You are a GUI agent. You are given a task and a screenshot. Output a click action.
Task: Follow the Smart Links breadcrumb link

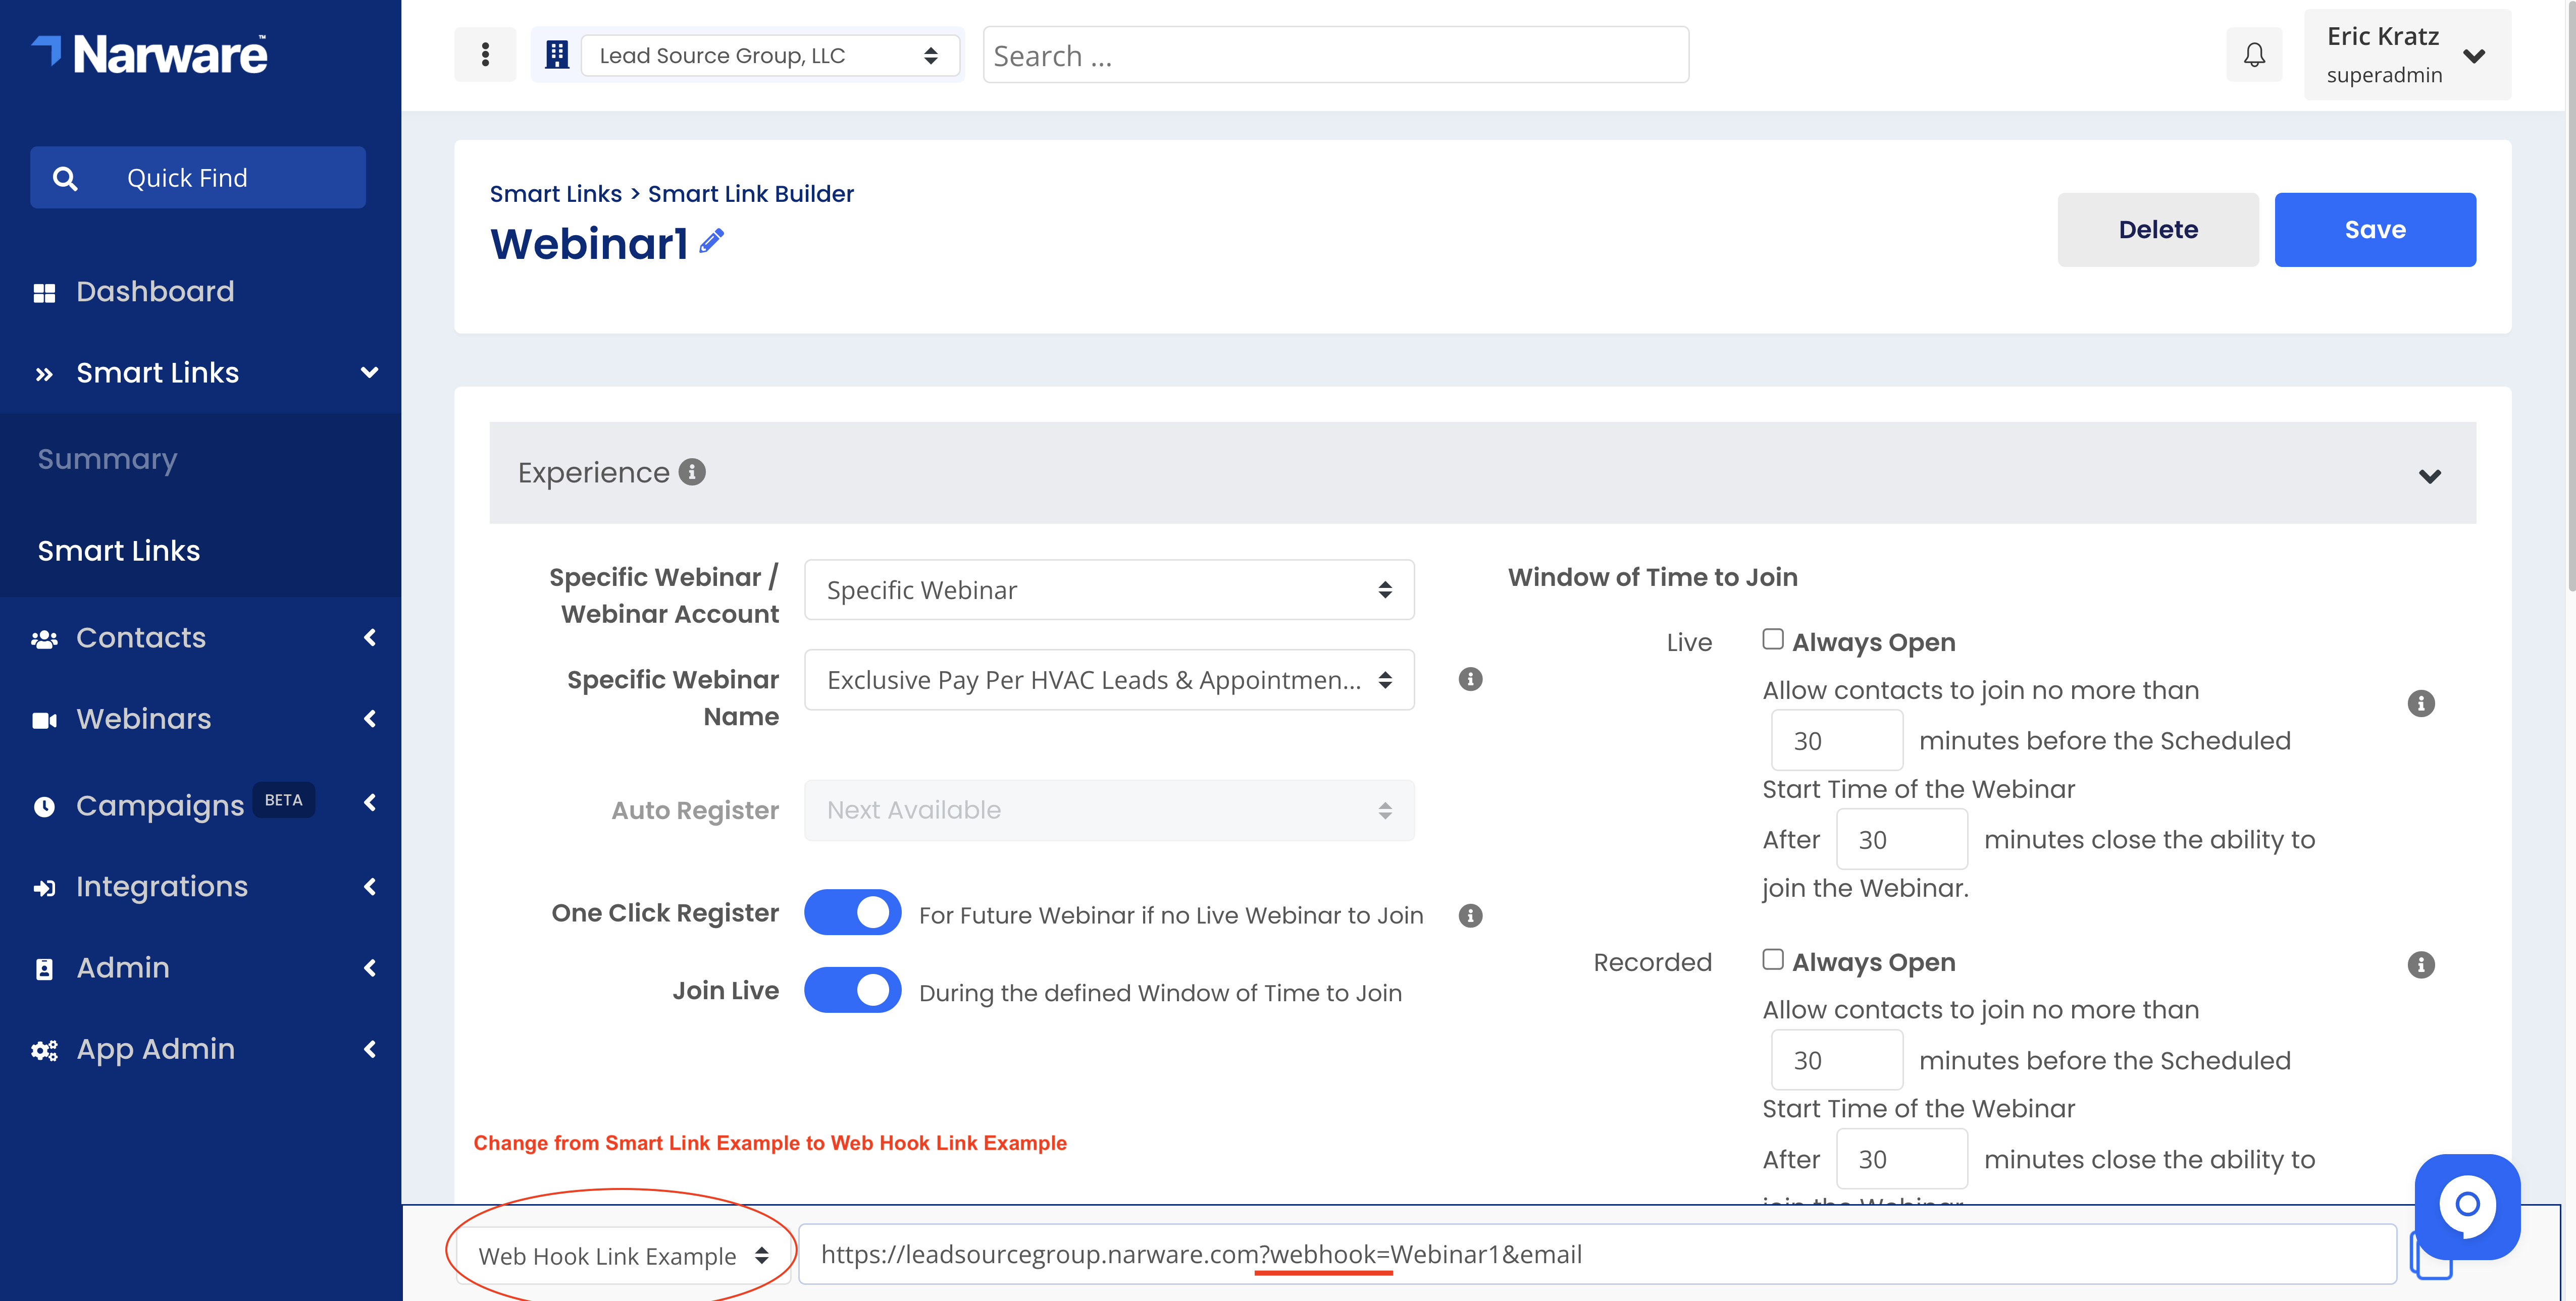tap(556, 194)
